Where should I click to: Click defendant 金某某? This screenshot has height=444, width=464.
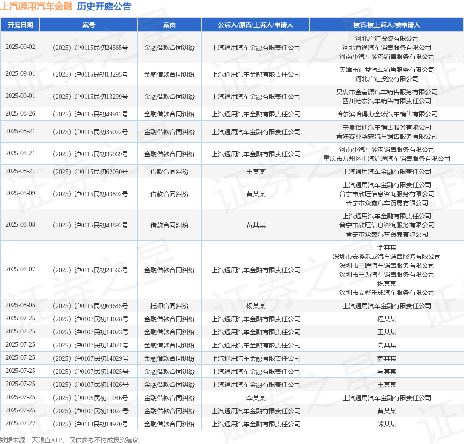point(387,247)
